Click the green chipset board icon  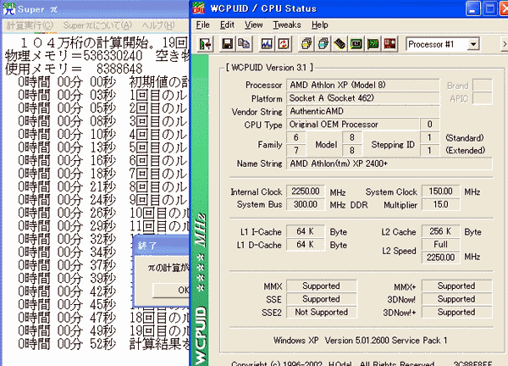coord(356,44)
